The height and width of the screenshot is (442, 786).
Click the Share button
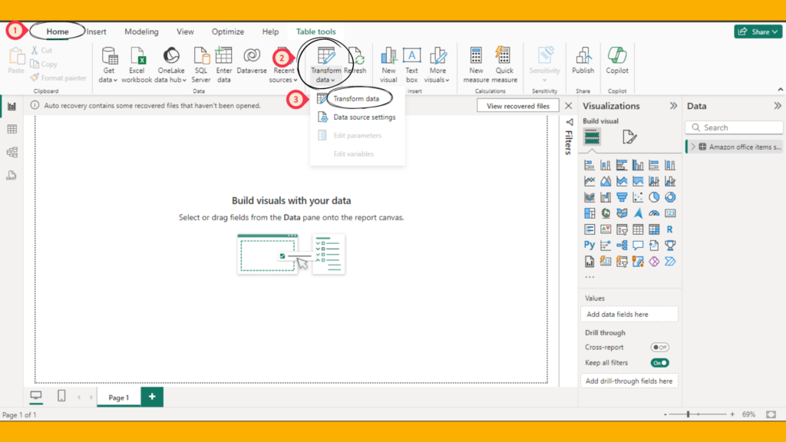click(758, 31)
